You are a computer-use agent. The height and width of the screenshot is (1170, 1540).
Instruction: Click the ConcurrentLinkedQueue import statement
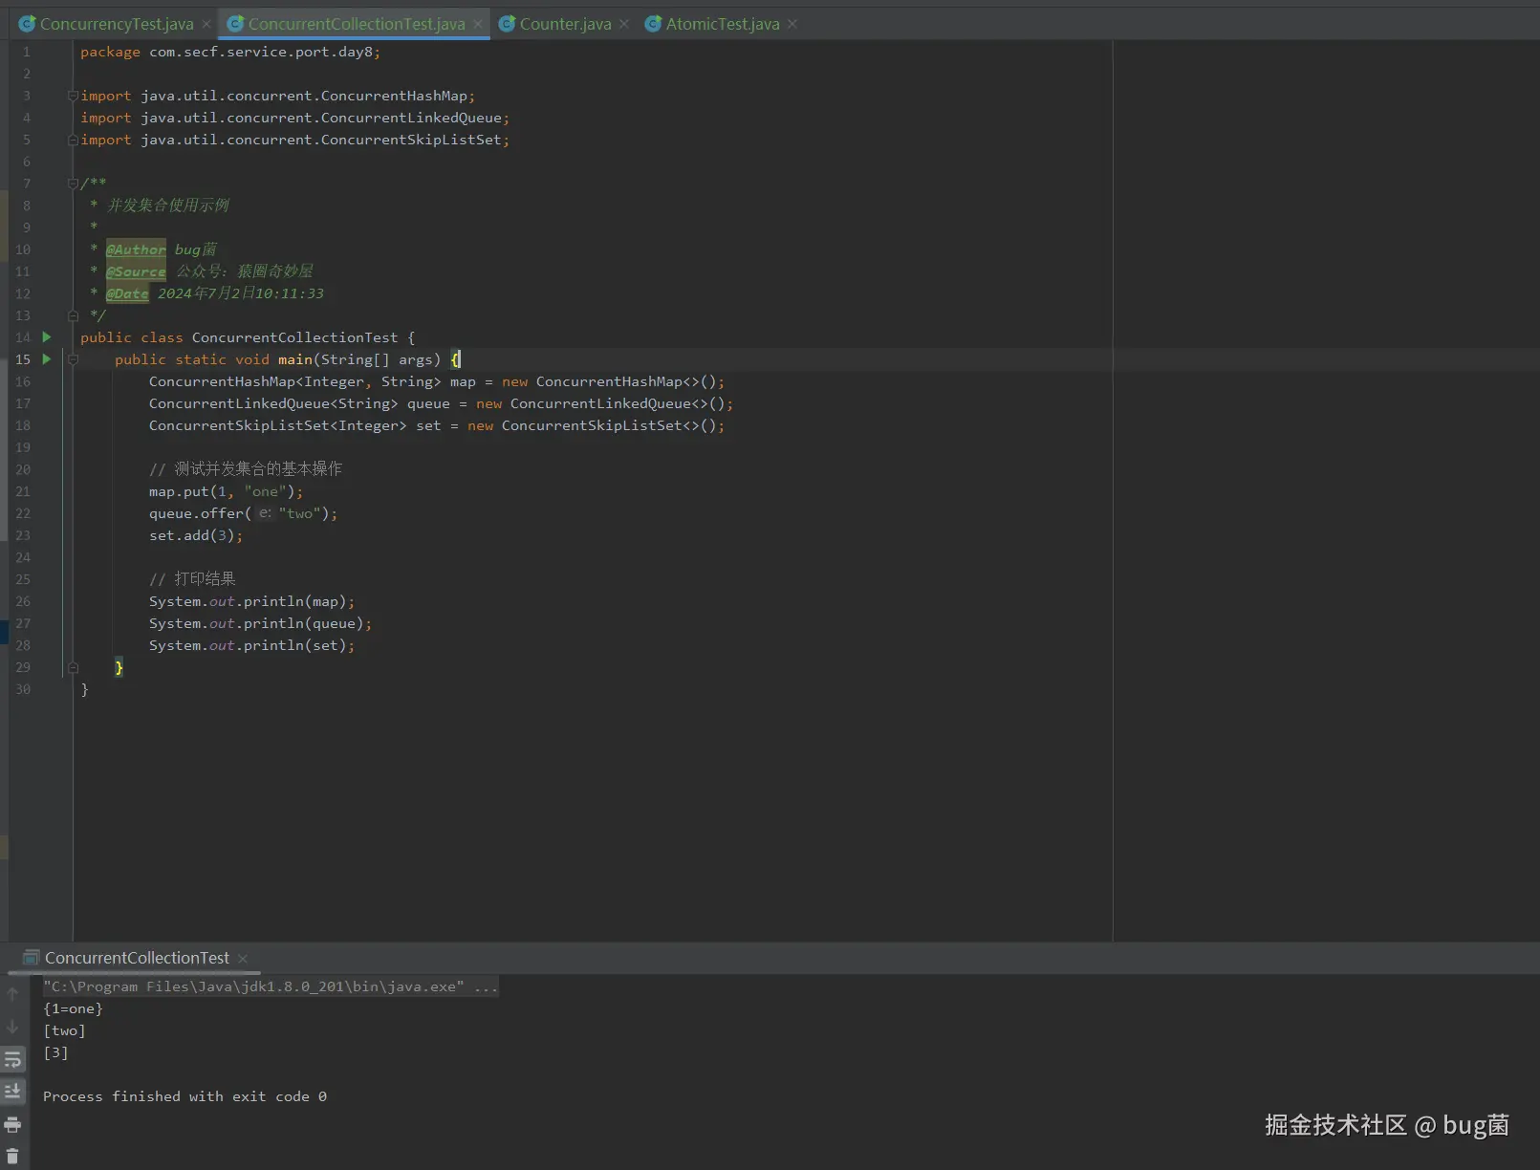tap(294, 118)
